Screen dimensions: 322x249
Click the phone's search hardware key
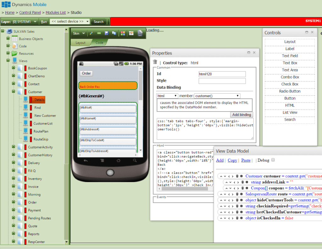pos(135,161)
